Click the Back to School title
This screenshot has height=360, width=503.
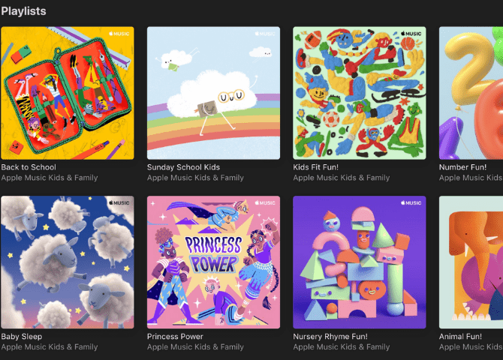[x=29, y=167]
